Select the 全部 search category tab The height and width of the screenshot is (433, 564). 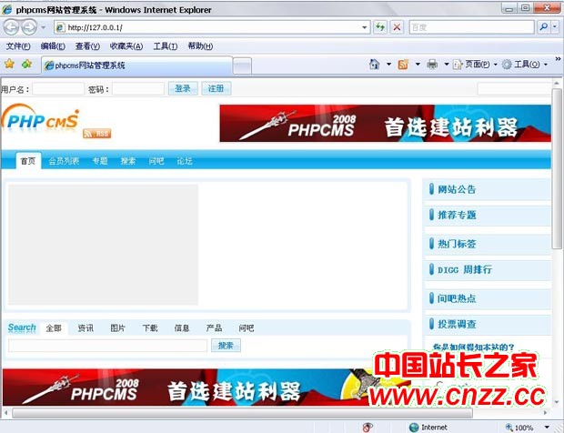click(54, 328)
